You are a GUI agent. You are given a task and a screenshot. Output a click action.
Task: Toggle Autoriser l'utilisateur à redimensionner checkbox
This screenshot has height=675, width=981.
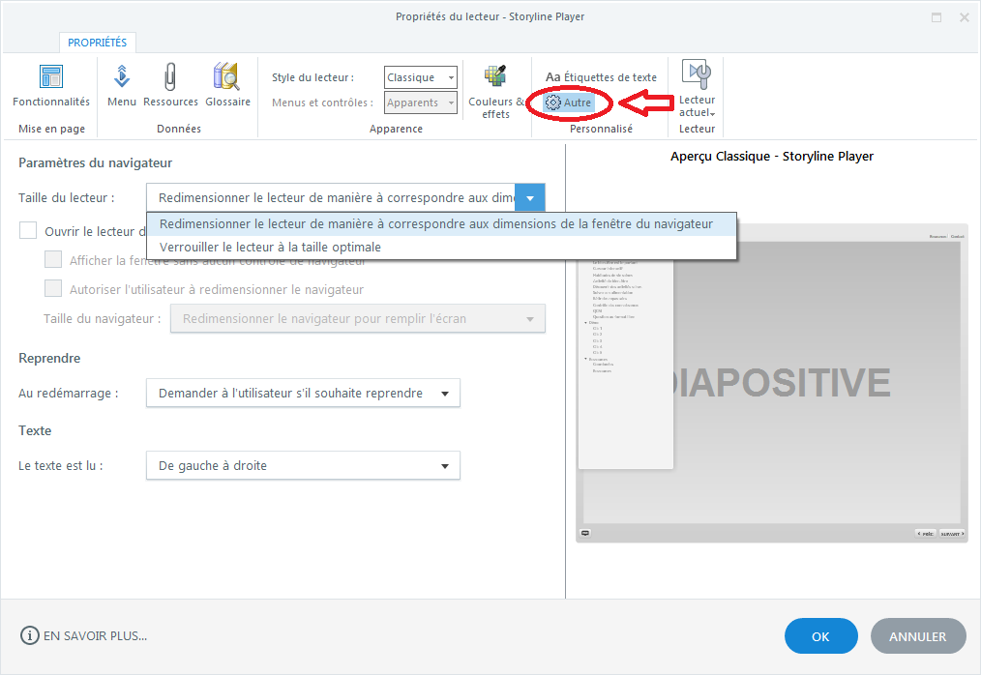point(53,288)
